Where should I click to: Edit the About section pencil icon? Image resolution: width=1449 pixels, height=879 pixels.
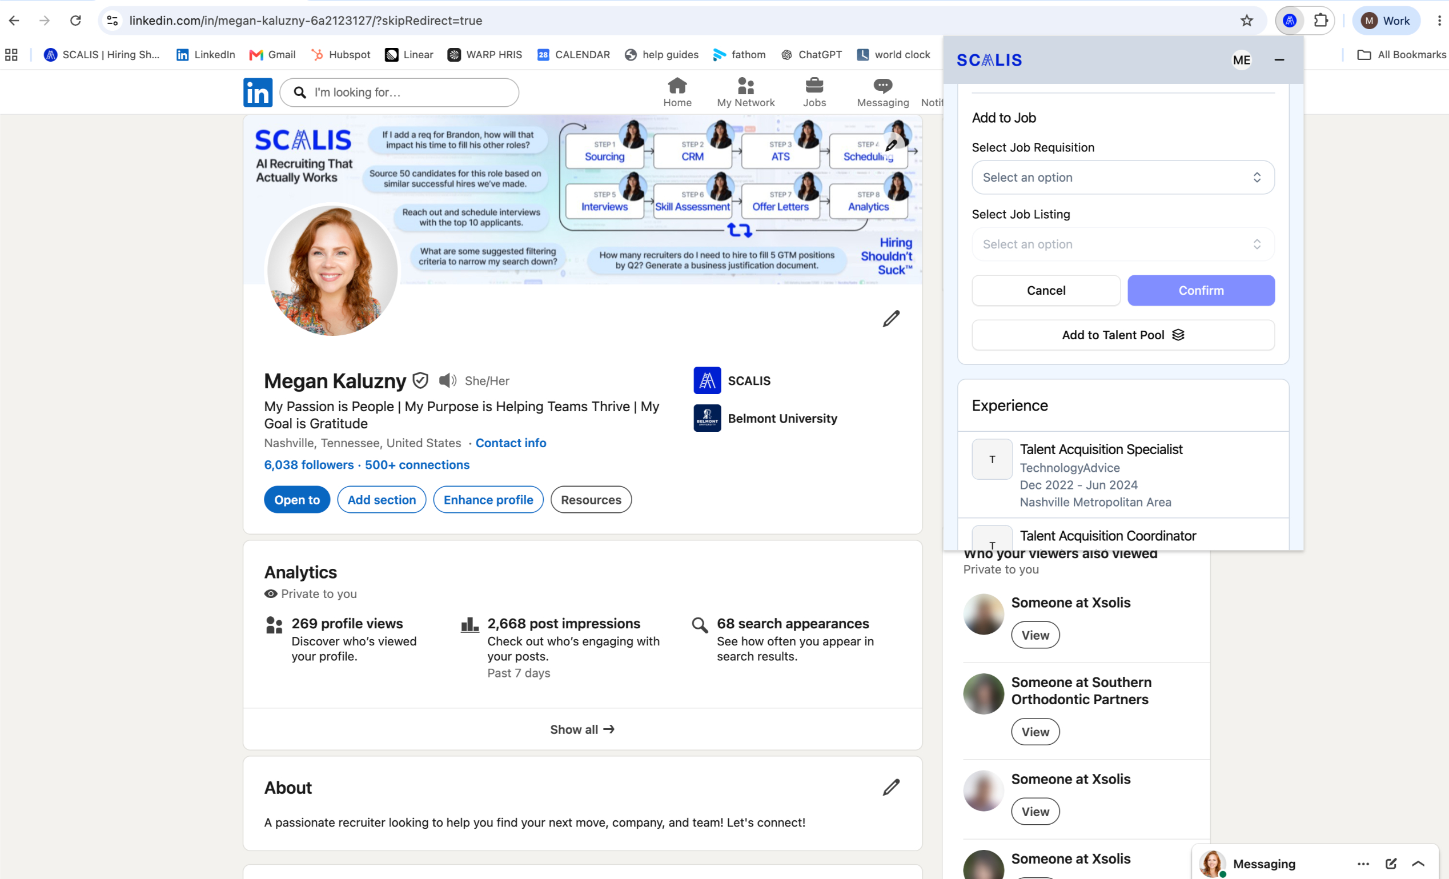point(892,787)
